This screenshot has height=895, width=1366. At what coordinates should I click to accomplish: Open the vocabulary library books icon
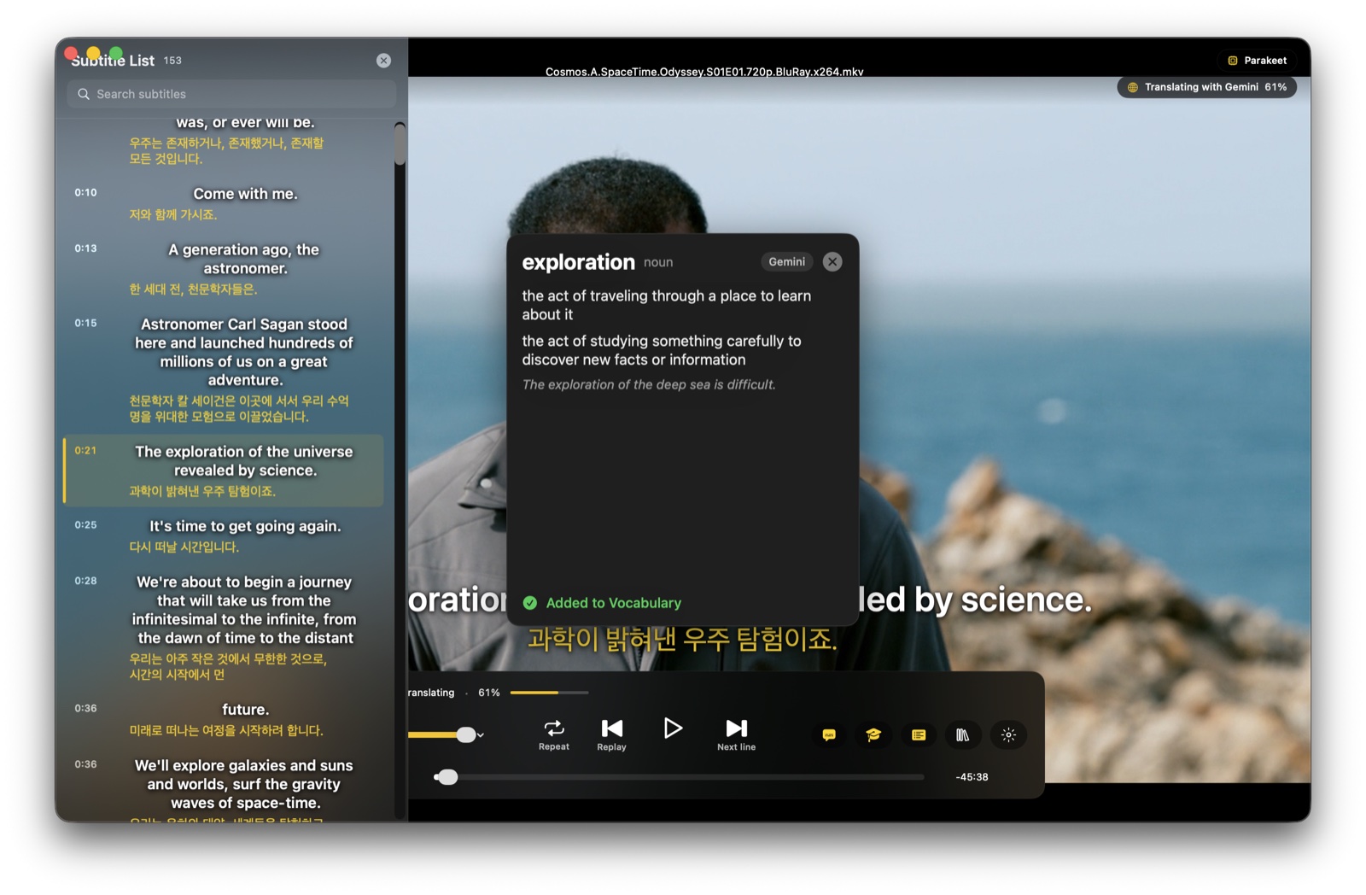963,734
